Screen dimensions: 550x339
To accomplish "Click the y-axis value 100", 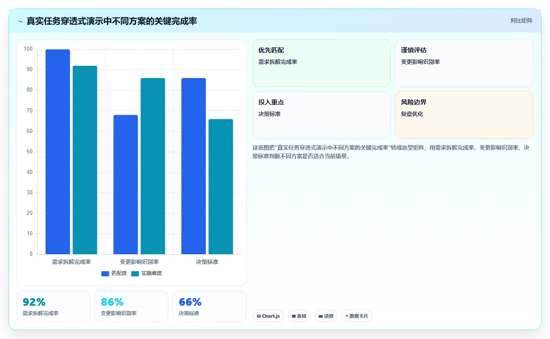I will coord(28,49).
